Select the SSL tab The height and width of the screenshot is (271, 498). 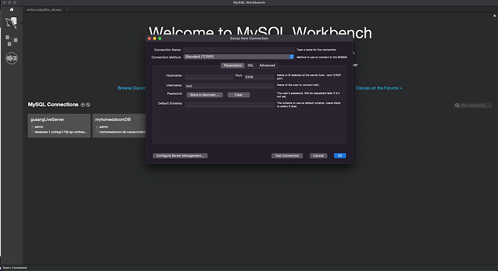point(250,66)
